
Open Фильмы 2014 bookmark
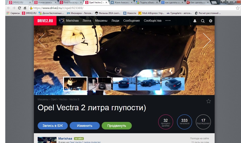coord(108,13)
